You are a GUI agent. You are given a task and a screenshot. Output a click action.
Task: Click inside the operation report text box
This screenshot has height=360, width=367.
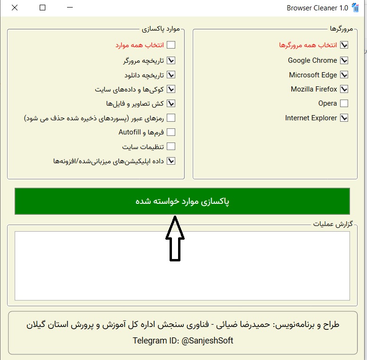pos(182,266)
